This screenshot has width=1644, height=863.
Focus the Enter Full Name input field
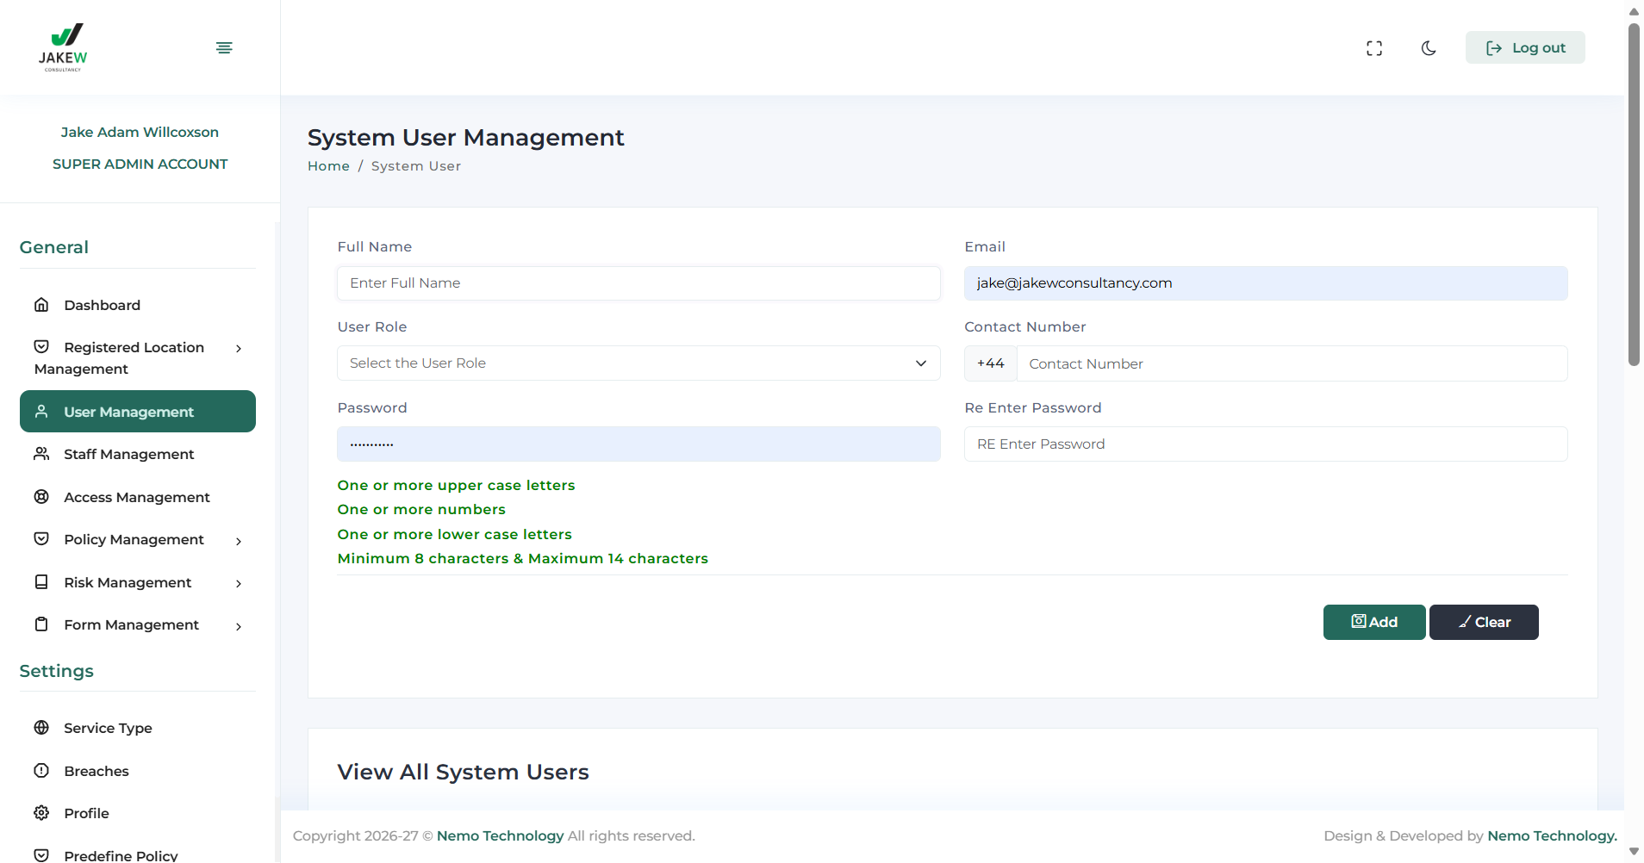click(638, 283)
